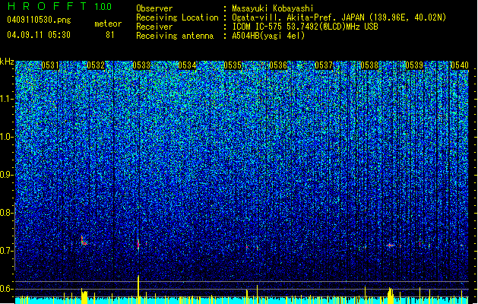The width and height of the screenshot is (478, 304).
Task: Click the 1.0 kHz axis tick label
Action: coord(5,137)
